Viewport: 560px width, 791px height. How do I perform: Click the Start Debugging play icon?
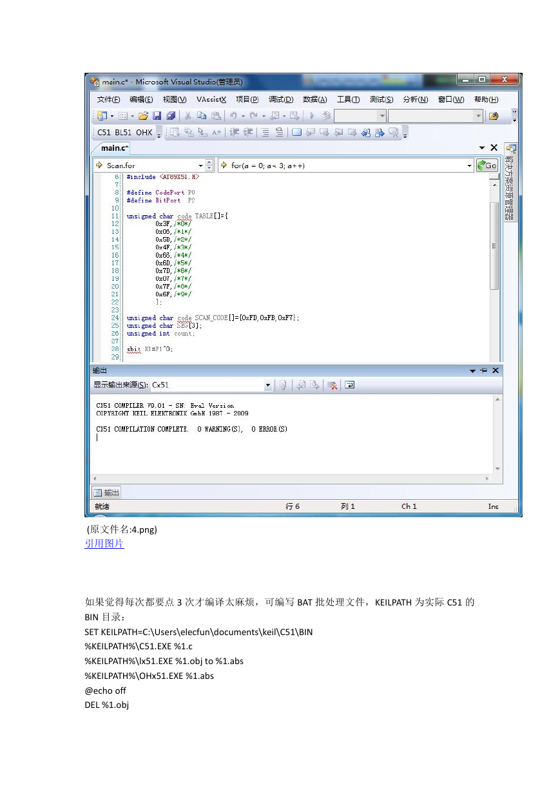[x=312, y=116]
